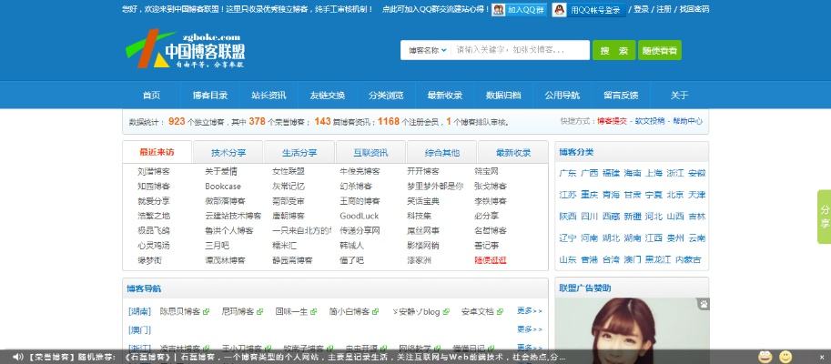831x364 pixels.
Task: Open 站长资讯 in the navigation bar
Action: coord(269,96)
